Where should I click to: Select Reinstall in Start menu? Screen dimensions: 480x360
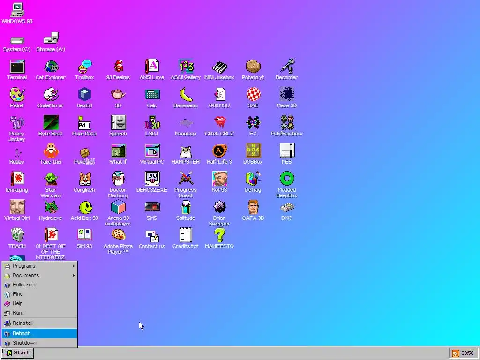pos(39,323)
